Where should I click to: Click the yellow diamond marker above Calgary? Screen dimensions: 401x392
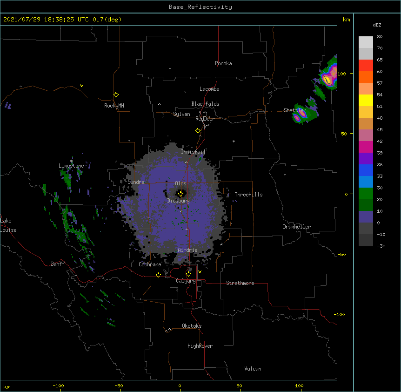188,274
